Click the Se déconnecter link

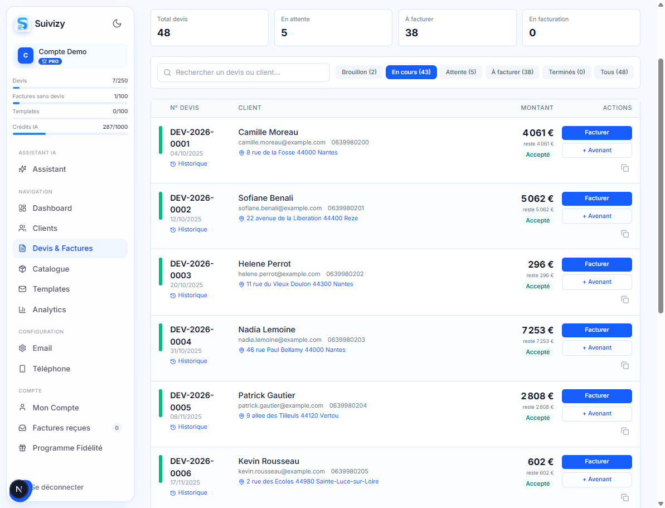pos(57,487)
